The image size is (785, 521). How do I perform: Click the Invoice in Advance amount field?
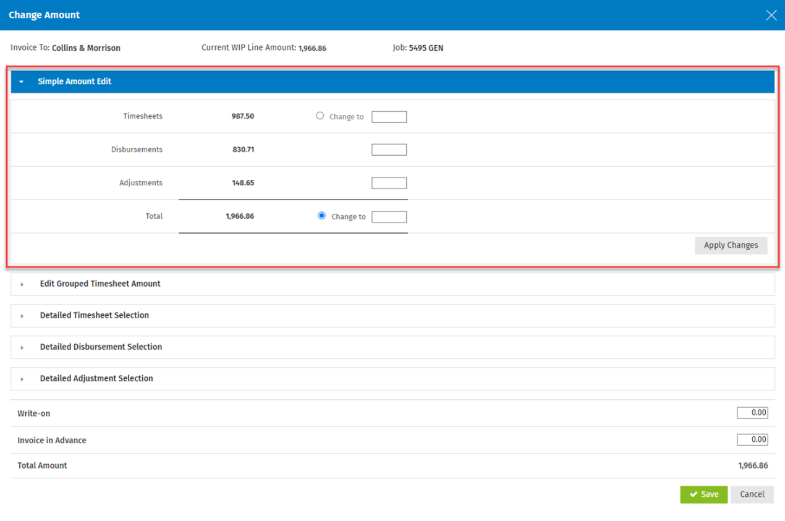click(x=752, y=440)
